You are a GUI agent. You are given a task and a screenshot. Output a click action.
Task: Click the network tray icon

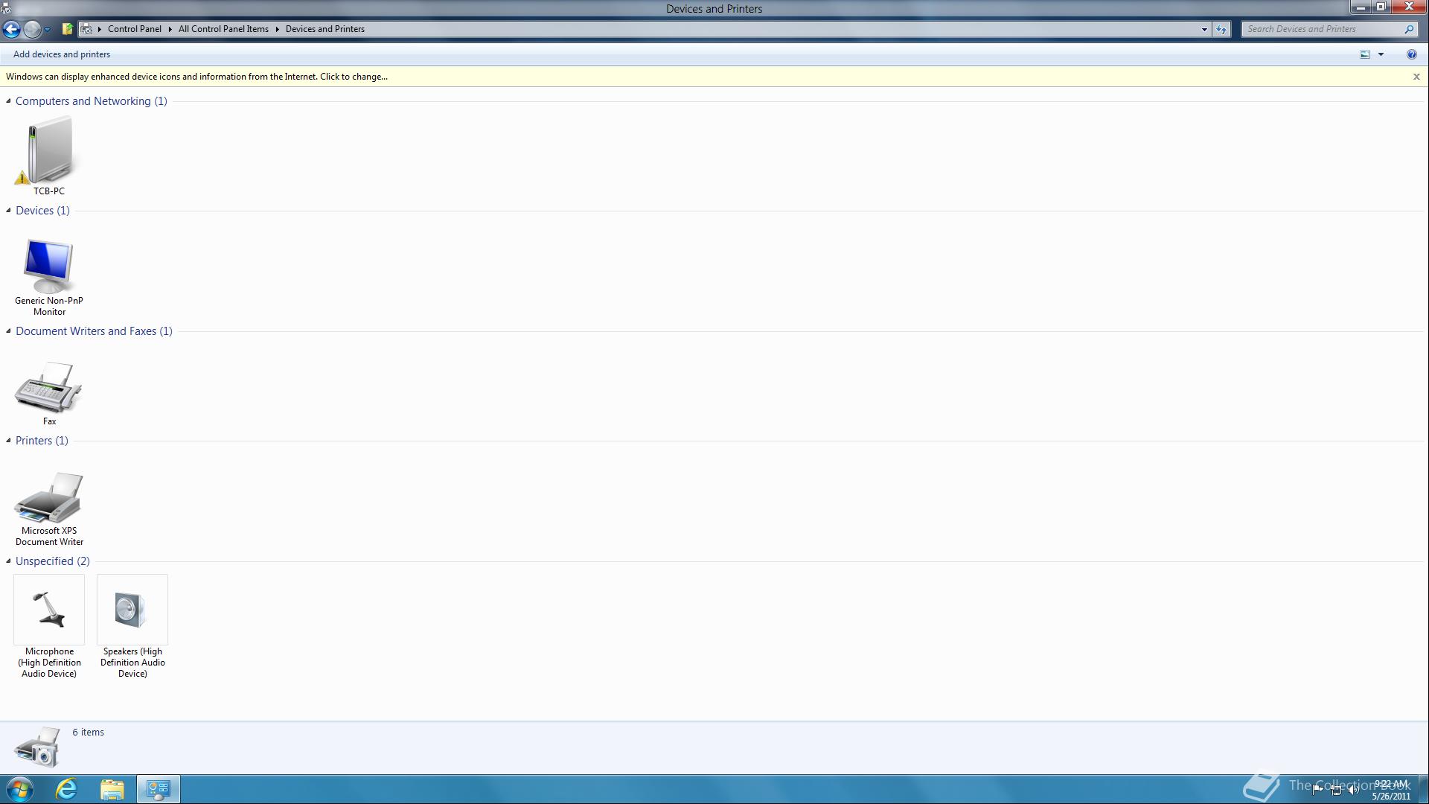click(x=1336, y=790)
